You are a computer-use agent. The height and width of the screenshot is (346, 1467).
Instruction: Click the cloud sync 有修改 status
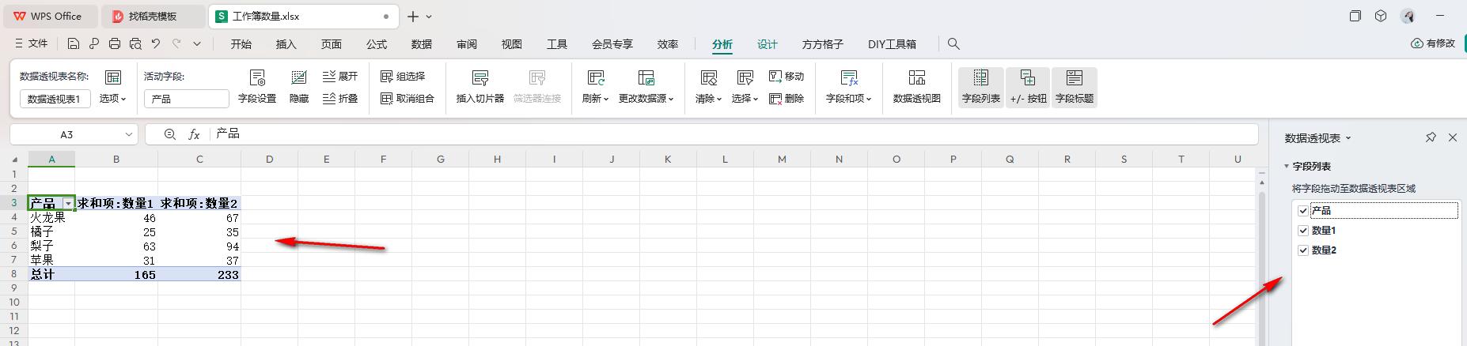pyautogui.click(x=1433, y=43)
